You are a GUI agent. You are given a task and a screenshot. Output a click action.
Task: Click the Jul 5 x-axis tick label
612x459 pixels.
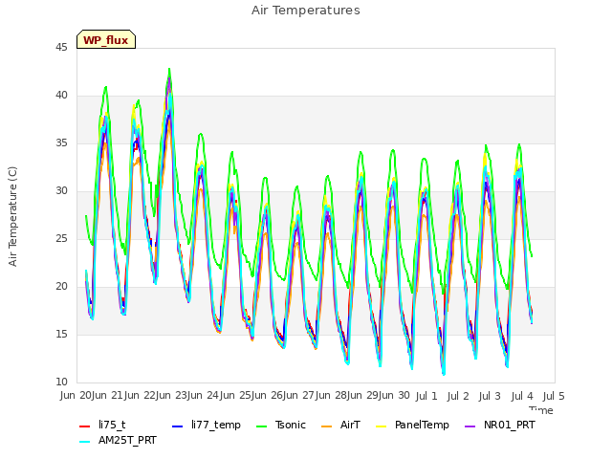coord(554,396)
